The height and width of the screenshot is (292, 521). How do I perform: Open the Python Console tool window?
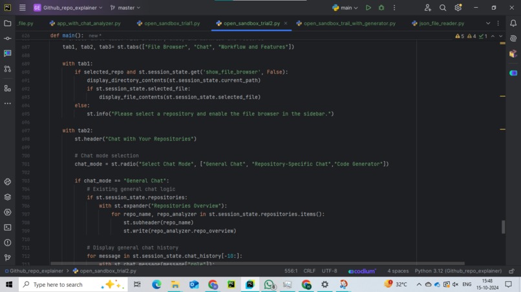coord(7,182)
